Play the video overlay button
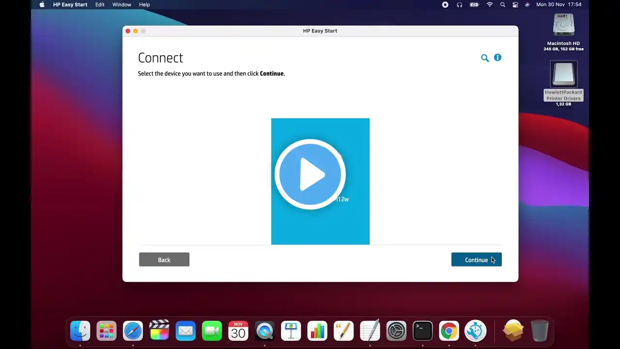The image size is (620, 349). click(x=310, y=174)
